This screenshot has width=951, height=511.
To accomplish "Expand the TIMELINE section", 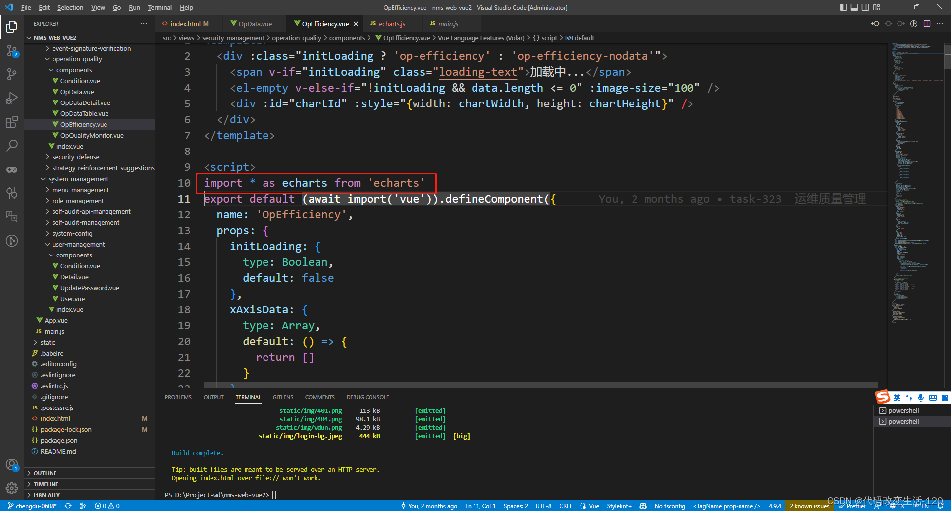I will [x=89, y=484].
